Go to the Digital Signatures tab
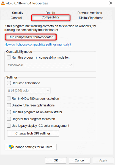This screenshot has width=115, height=165. tap(91, 18)
